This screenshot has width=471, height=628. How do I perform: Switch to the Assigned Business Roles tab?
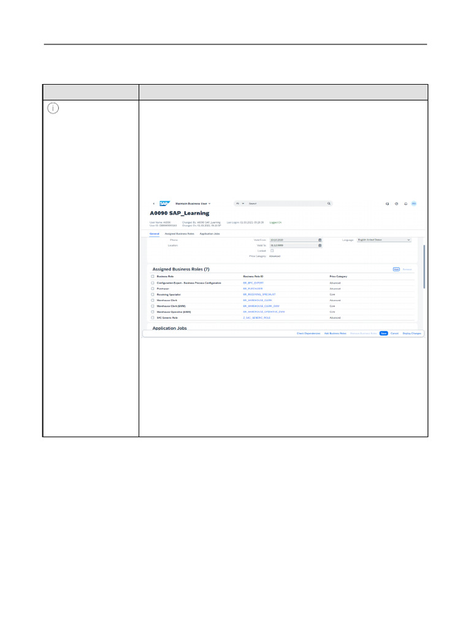[180, 234]
